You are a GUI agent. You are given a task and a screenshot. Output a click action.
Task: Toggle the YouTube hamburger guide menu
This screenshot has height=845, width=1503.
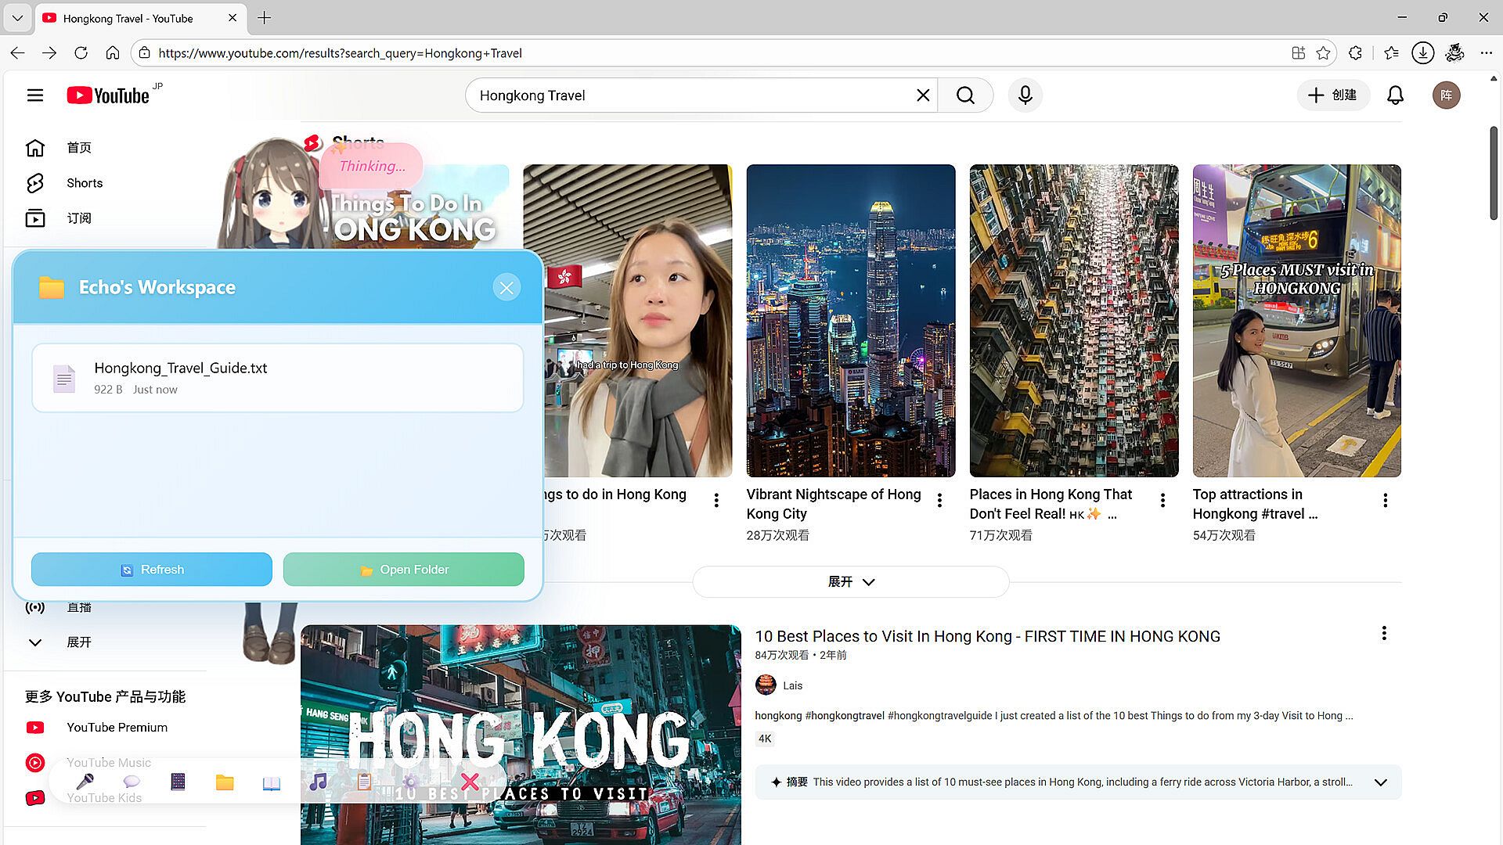(35, 95)
